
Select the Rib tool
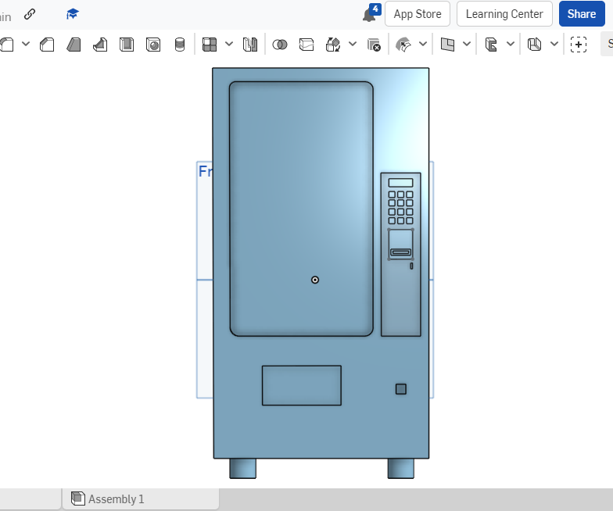click(100, 45)
